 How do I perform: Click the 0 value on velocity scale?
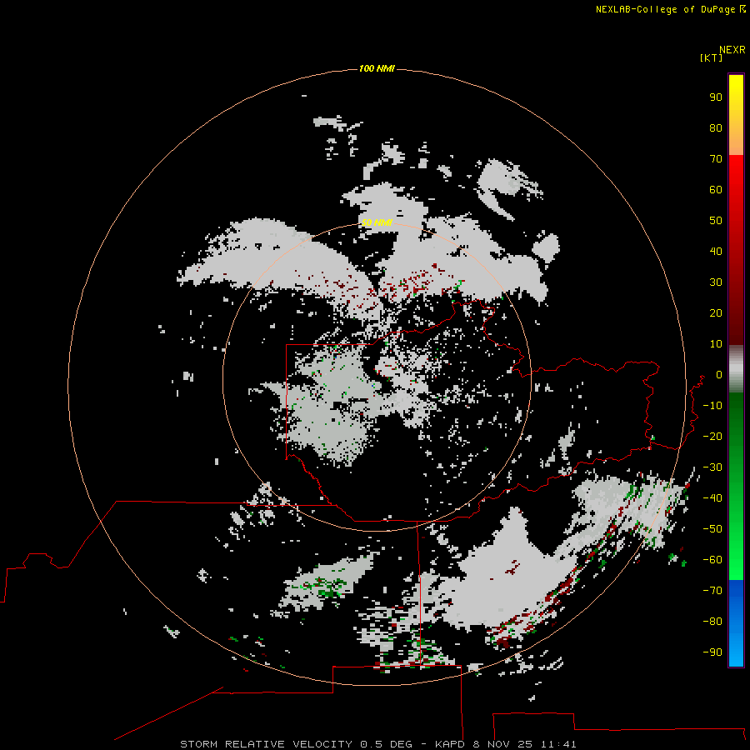(719, 374)
